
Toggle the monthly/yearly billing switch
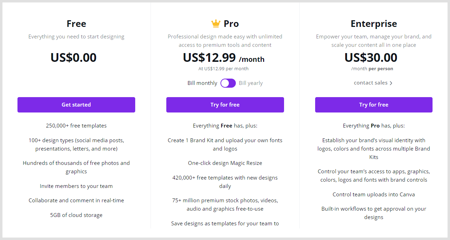pos(228,83)
